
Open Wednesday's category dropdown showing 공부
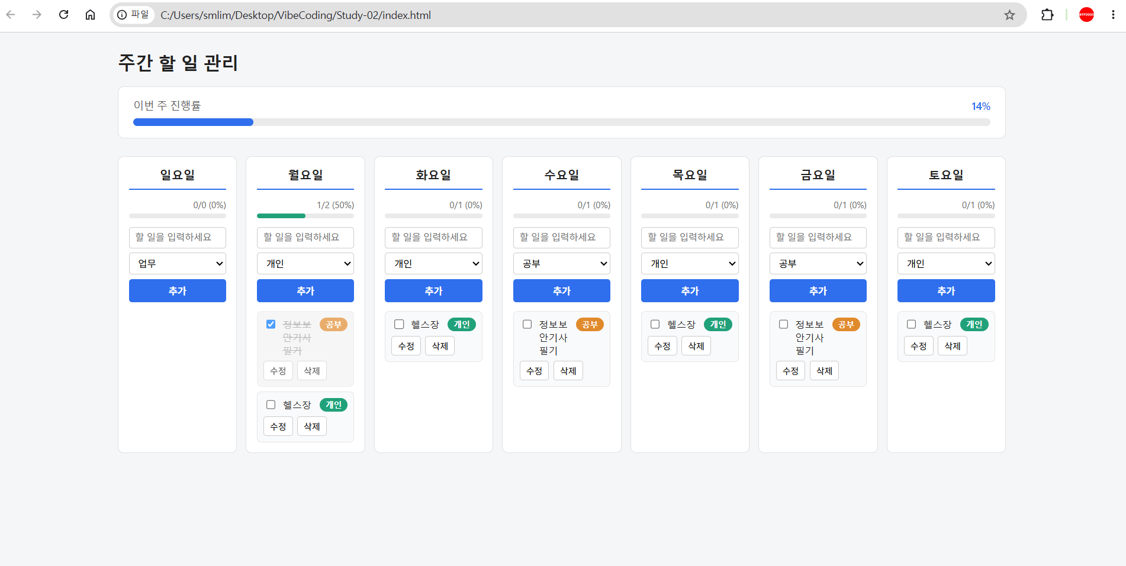(x=562, y=264)
